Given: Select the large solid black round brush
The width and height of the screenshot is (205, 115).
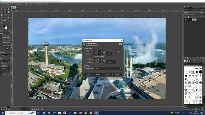Looking at the screenshot, I should click(x=201, y=72).
